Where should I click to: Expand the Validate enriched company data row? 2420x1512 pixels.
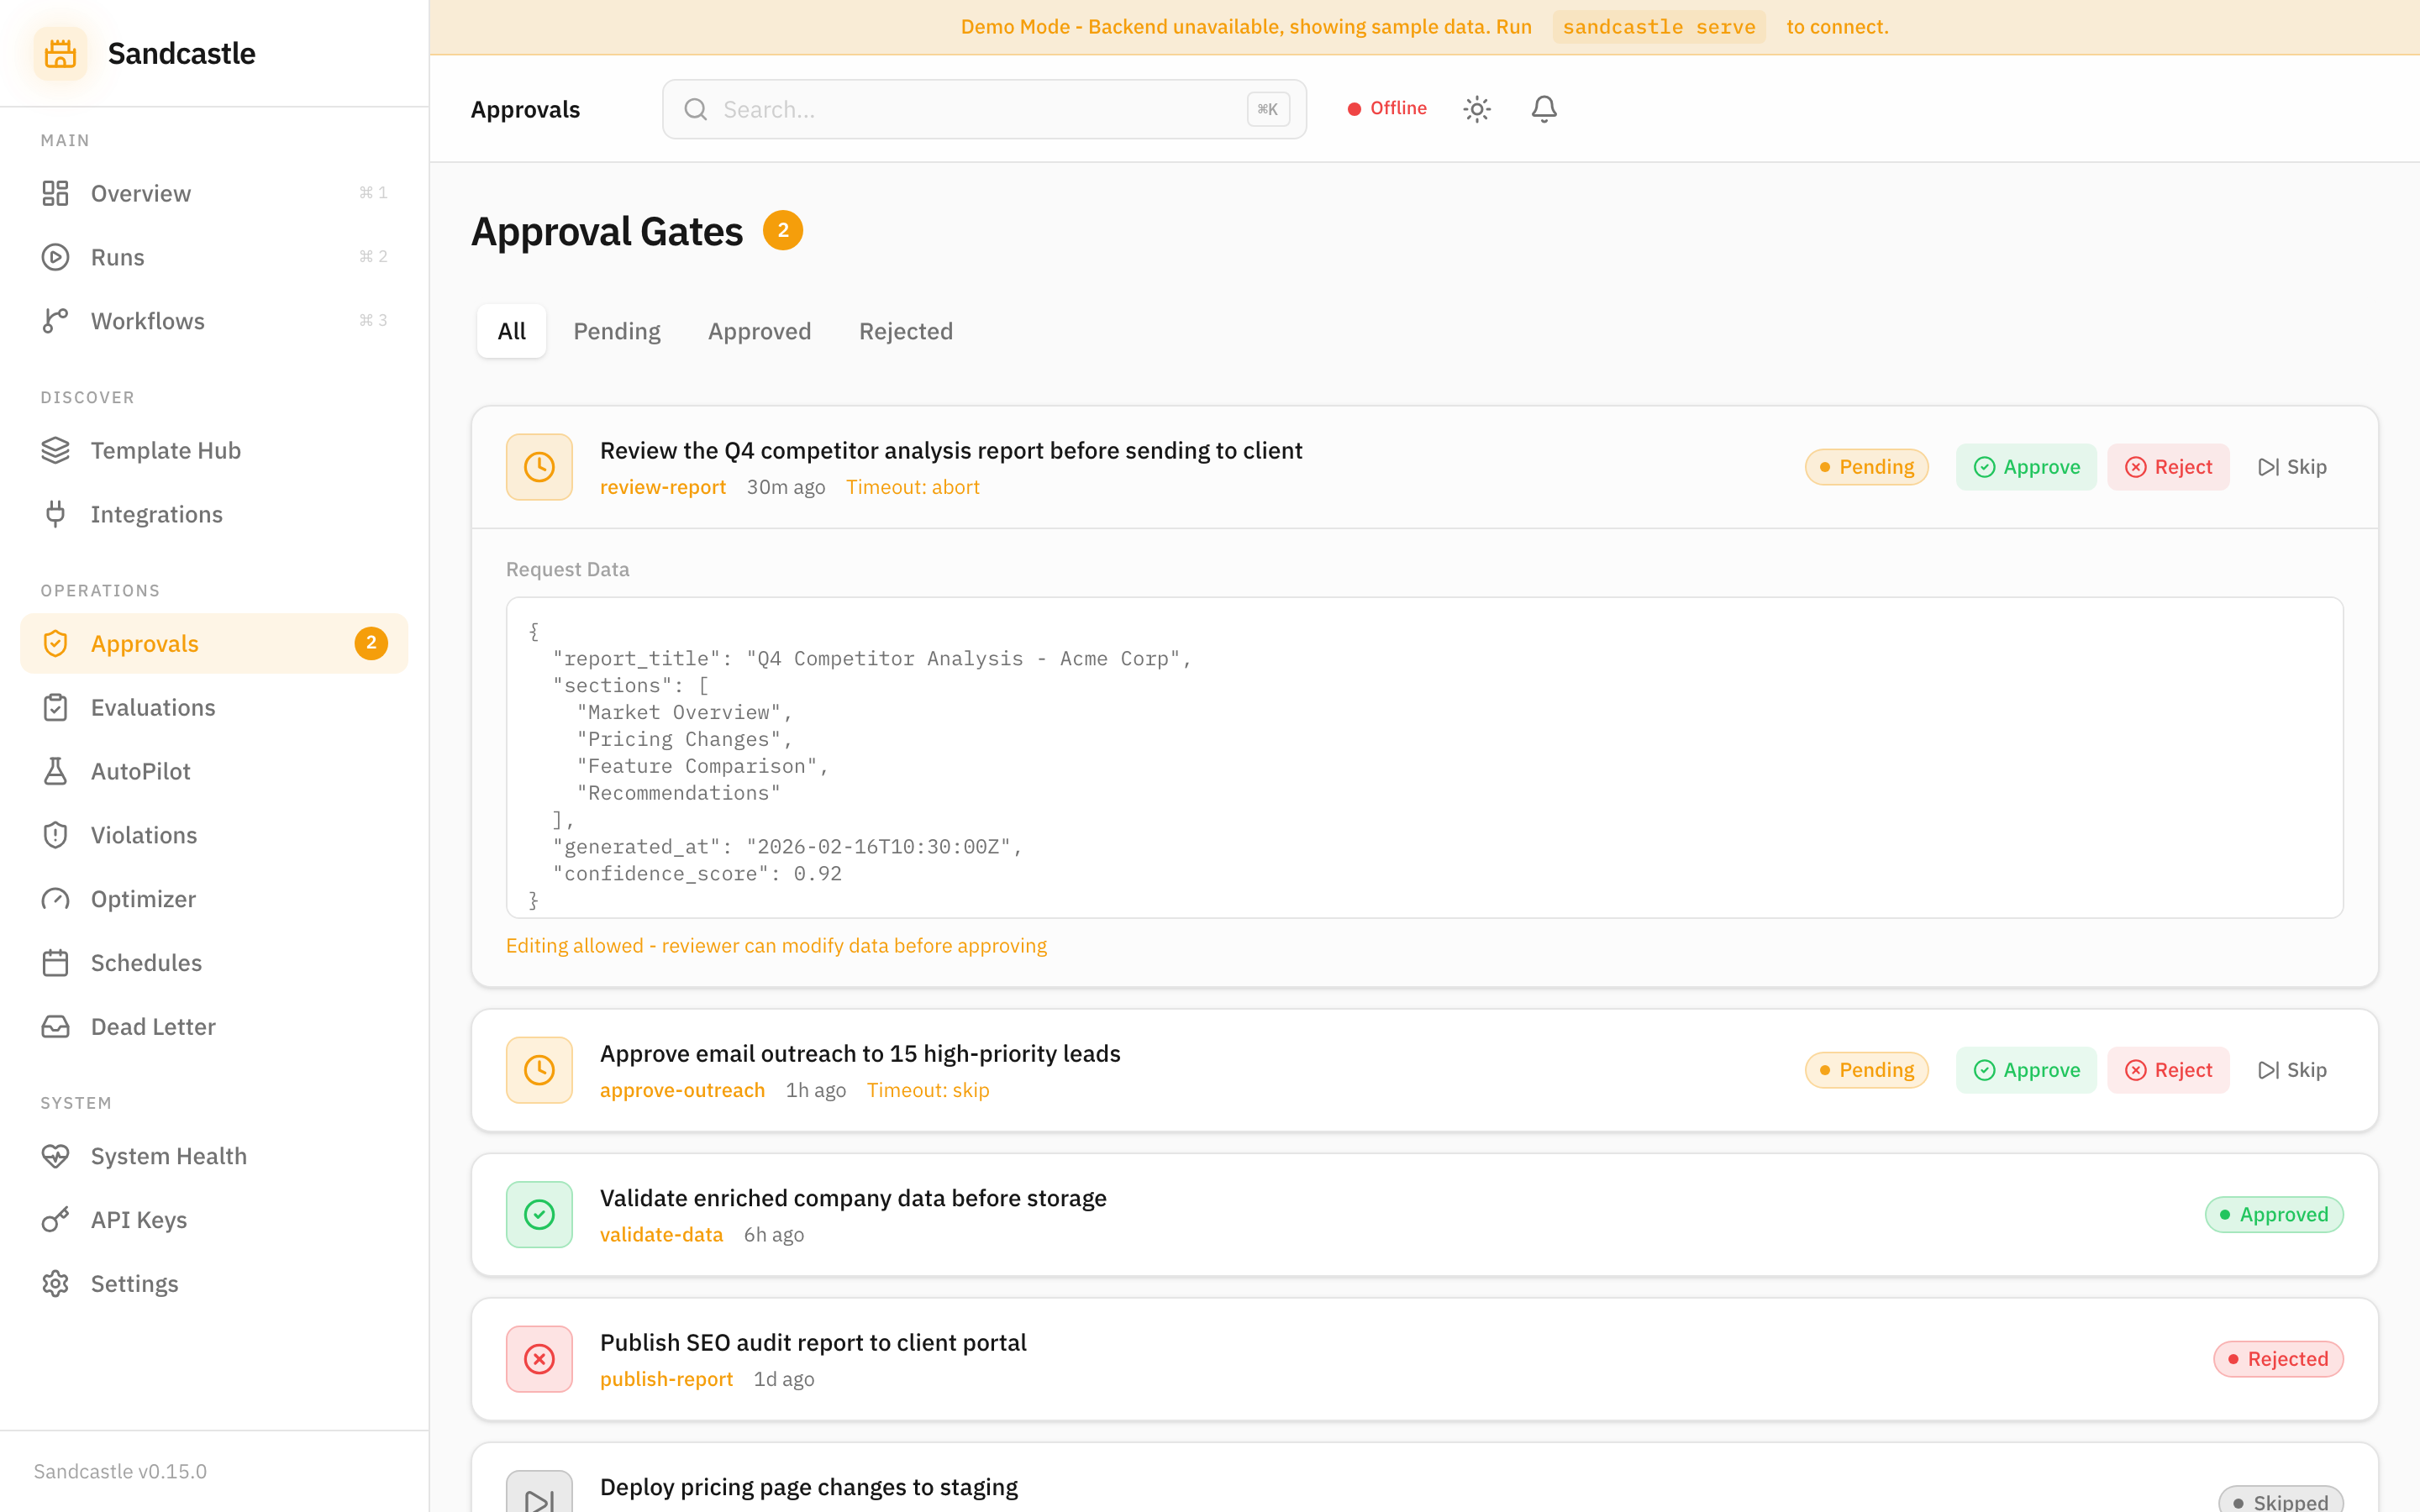pyautogui.click(x=852, y=1198)
